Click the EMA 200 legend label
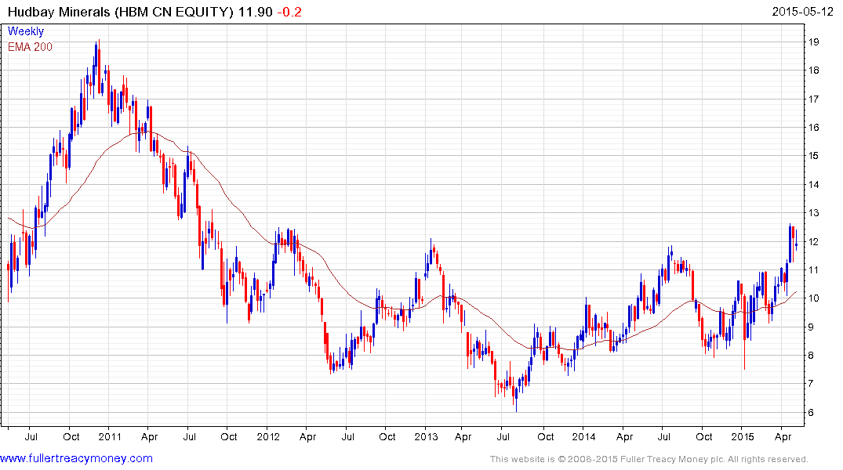843x470 pixels. (30, 47)
